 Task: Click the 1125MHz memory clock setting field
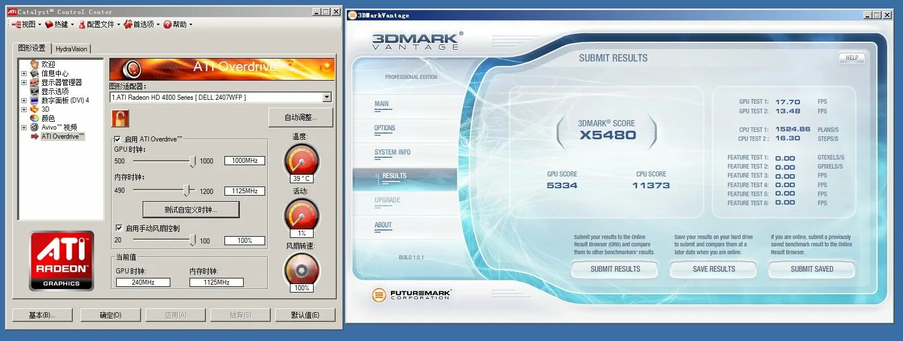click(245, 191)
